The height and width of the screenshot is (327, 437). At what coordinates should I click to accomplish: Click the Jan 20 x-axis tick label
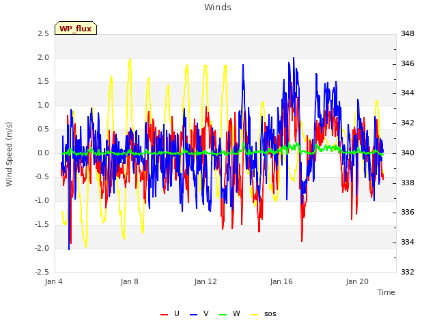(357, 281)
